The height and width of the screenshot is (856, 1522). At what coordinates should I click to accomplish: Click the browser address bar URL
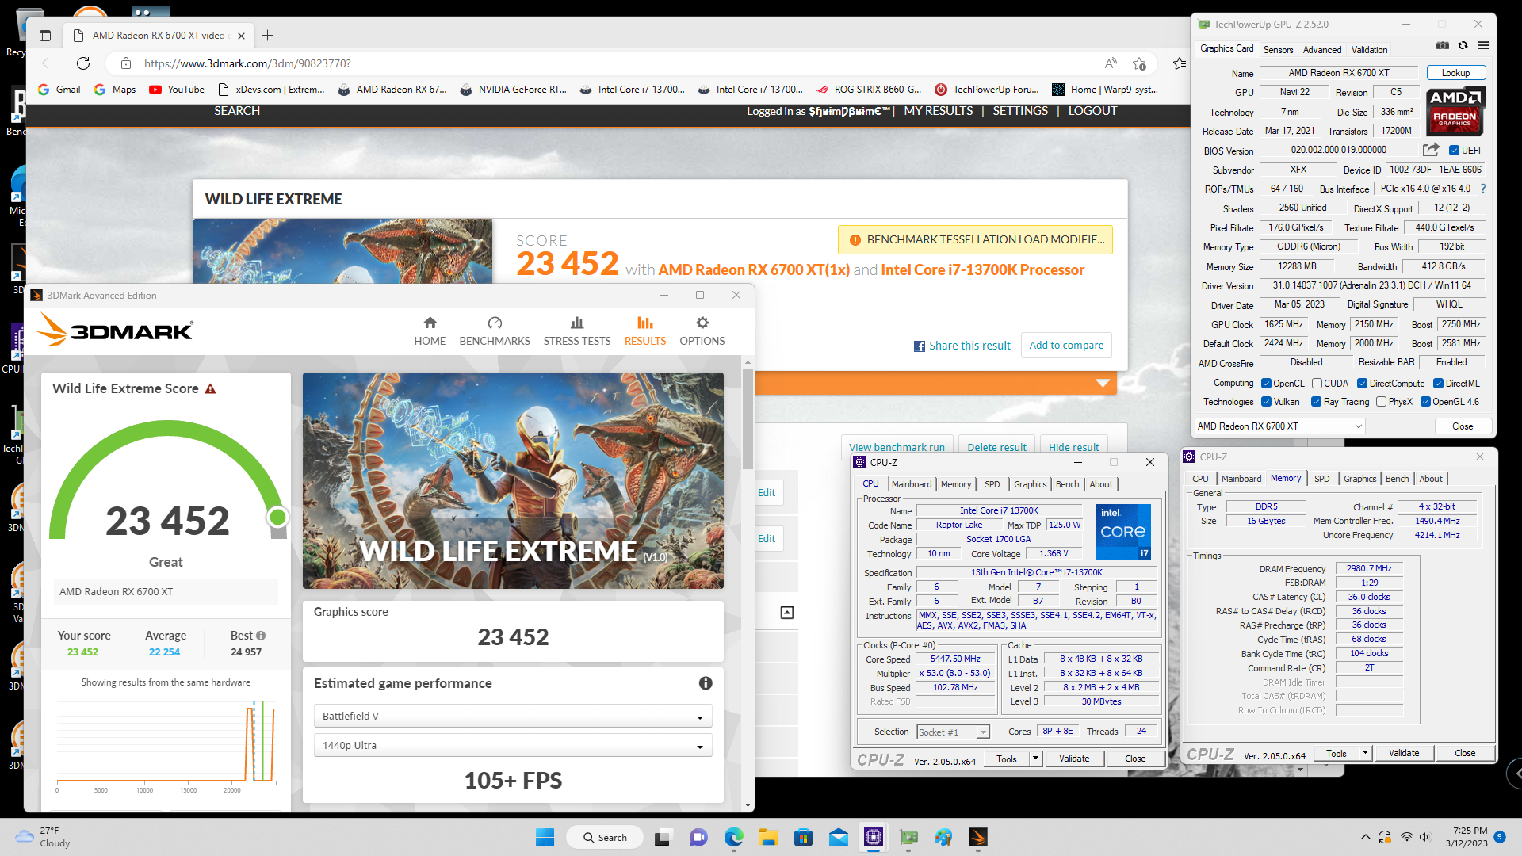(x=247, y=63)
